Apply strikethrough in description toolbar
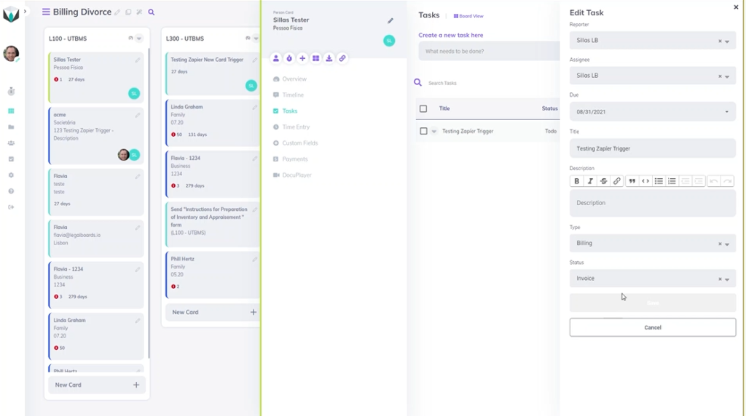Screen dimensions: 746x416 [x=604, y=181]
